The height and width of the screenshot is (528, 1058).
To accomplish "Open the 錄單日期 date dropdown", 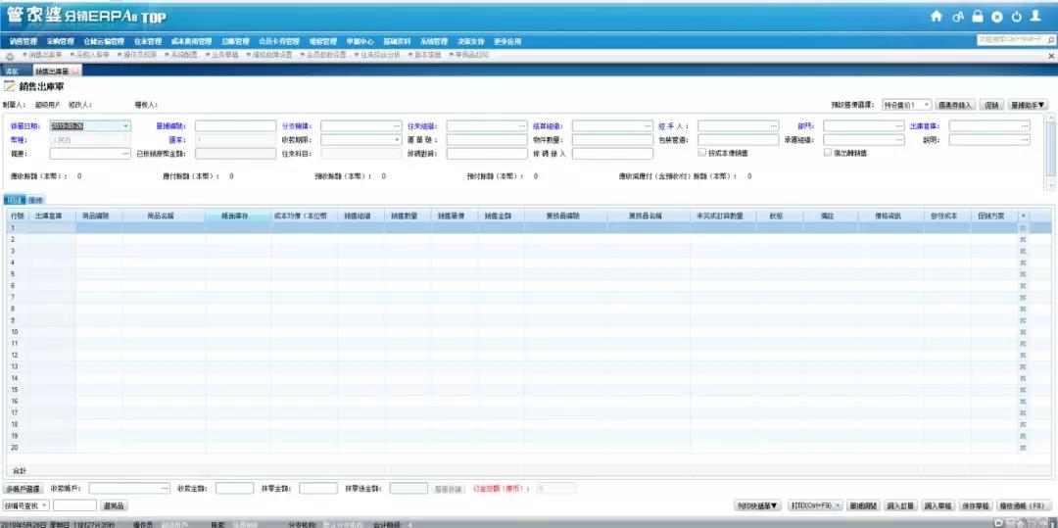I will click(x=125, y=126).
